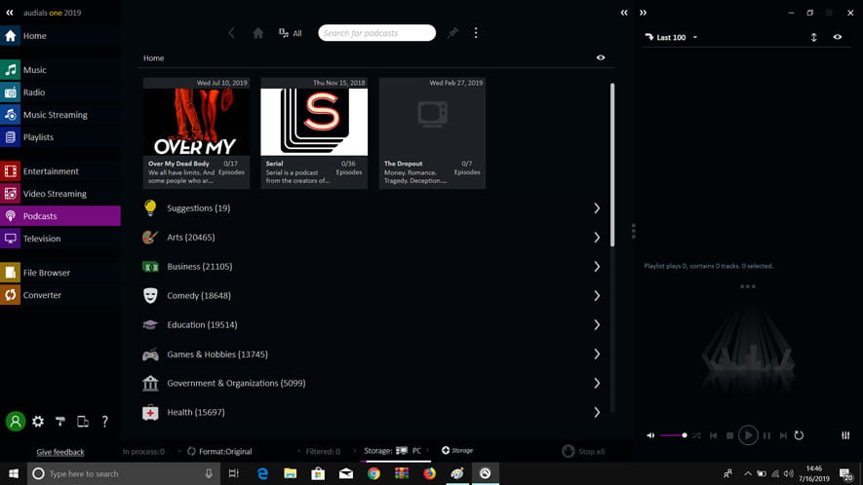
Task: Toggle the eye view icon beside Home
Action: 601,57
